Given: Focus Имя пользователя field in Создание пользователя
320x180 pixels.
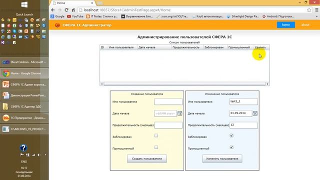Looking at the screenshot, I should point(168,101).
